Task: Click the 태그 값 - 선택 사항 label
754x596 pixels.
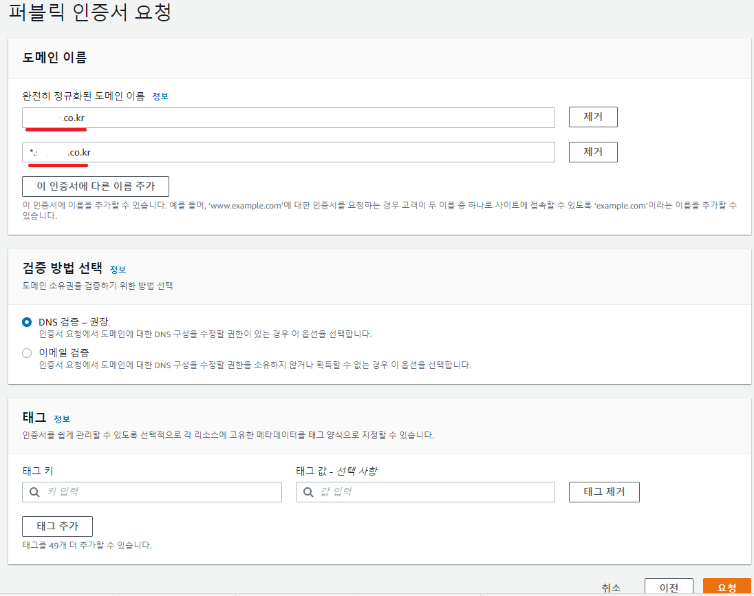Action: (x=336, y=471)
